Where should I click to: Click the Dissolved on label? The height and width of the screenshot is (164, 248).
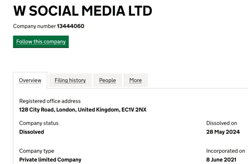pos(221,123)
